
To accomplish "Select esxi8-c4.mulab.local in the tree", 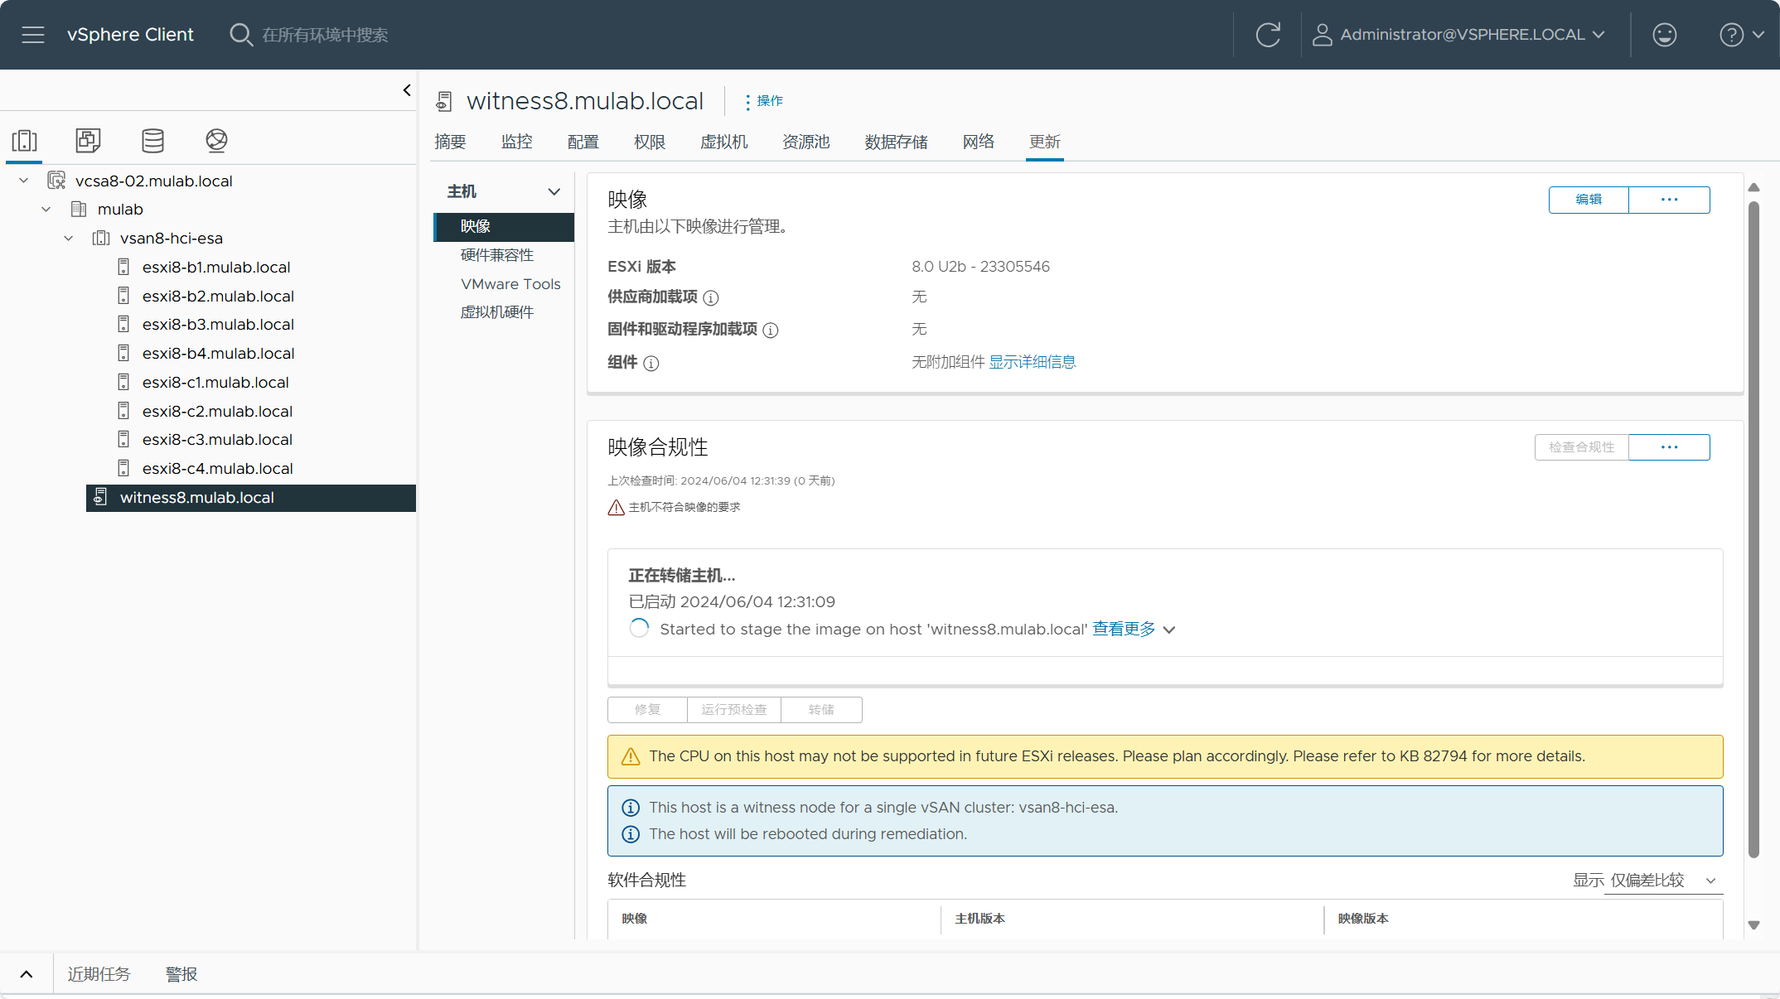I will click(x=217, y=469).
